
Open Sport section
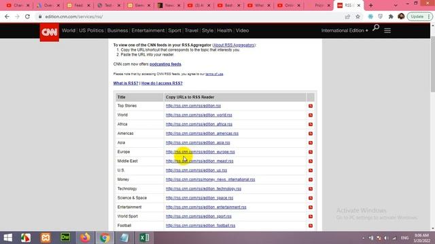tap(175, 30)
